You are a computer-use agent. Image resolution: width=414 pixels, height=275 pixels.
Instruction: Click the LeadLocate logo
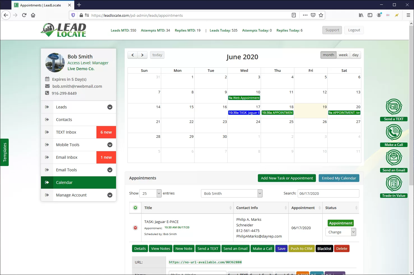(64, 30)
